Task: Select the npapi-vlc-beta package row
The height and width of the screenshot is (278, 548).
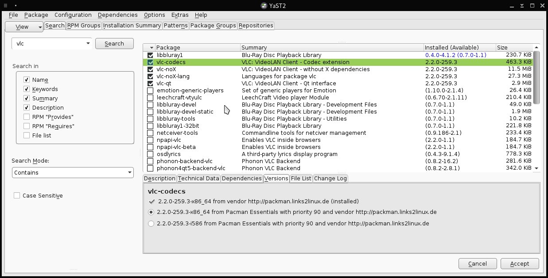Action: (339, 147)
